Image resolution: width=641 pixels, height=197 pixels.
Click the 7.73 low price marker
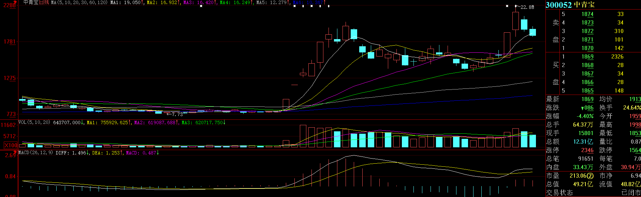pos(177,114)
